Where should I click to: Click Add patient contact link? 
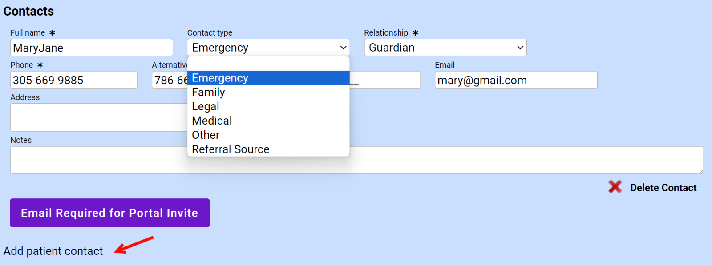[53, 251]
